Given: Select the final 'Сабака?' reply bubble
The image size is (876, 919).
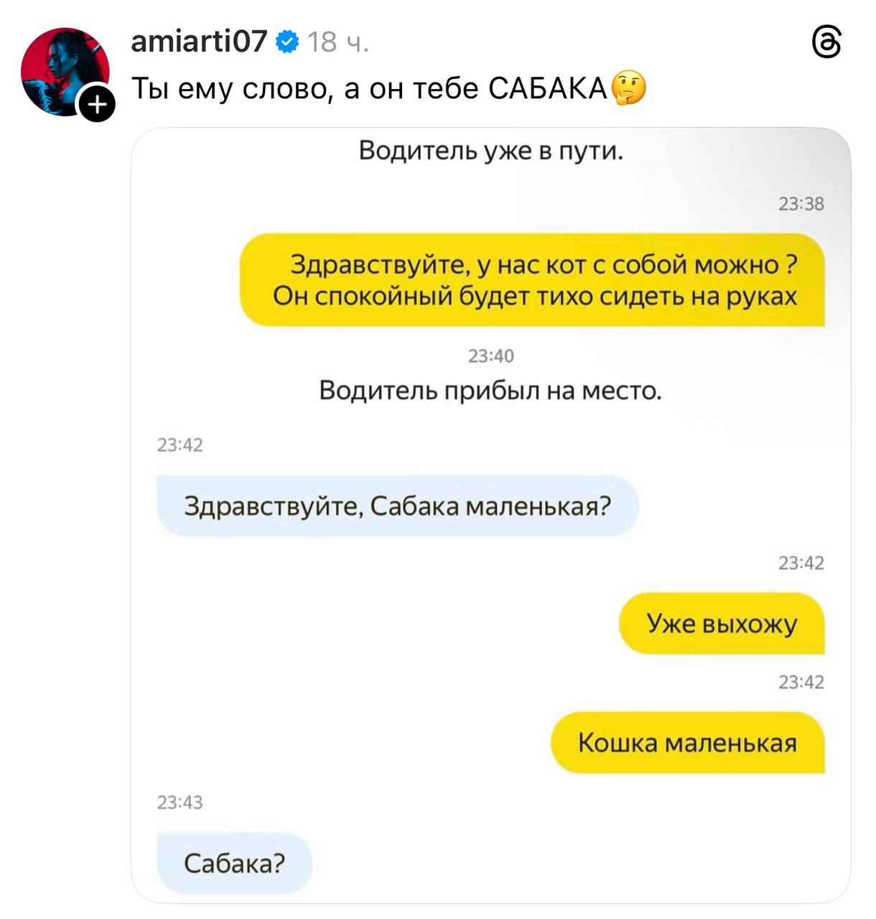Looking at the screenshot, I should (x=235, y=862).
